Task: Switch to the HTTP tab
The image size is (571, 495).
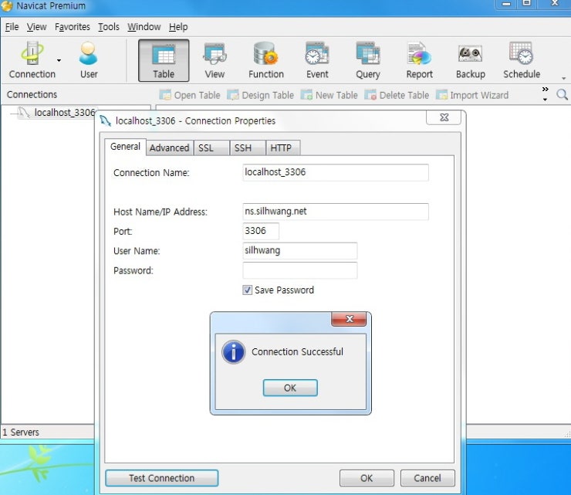Action: [x=283, y=147]
